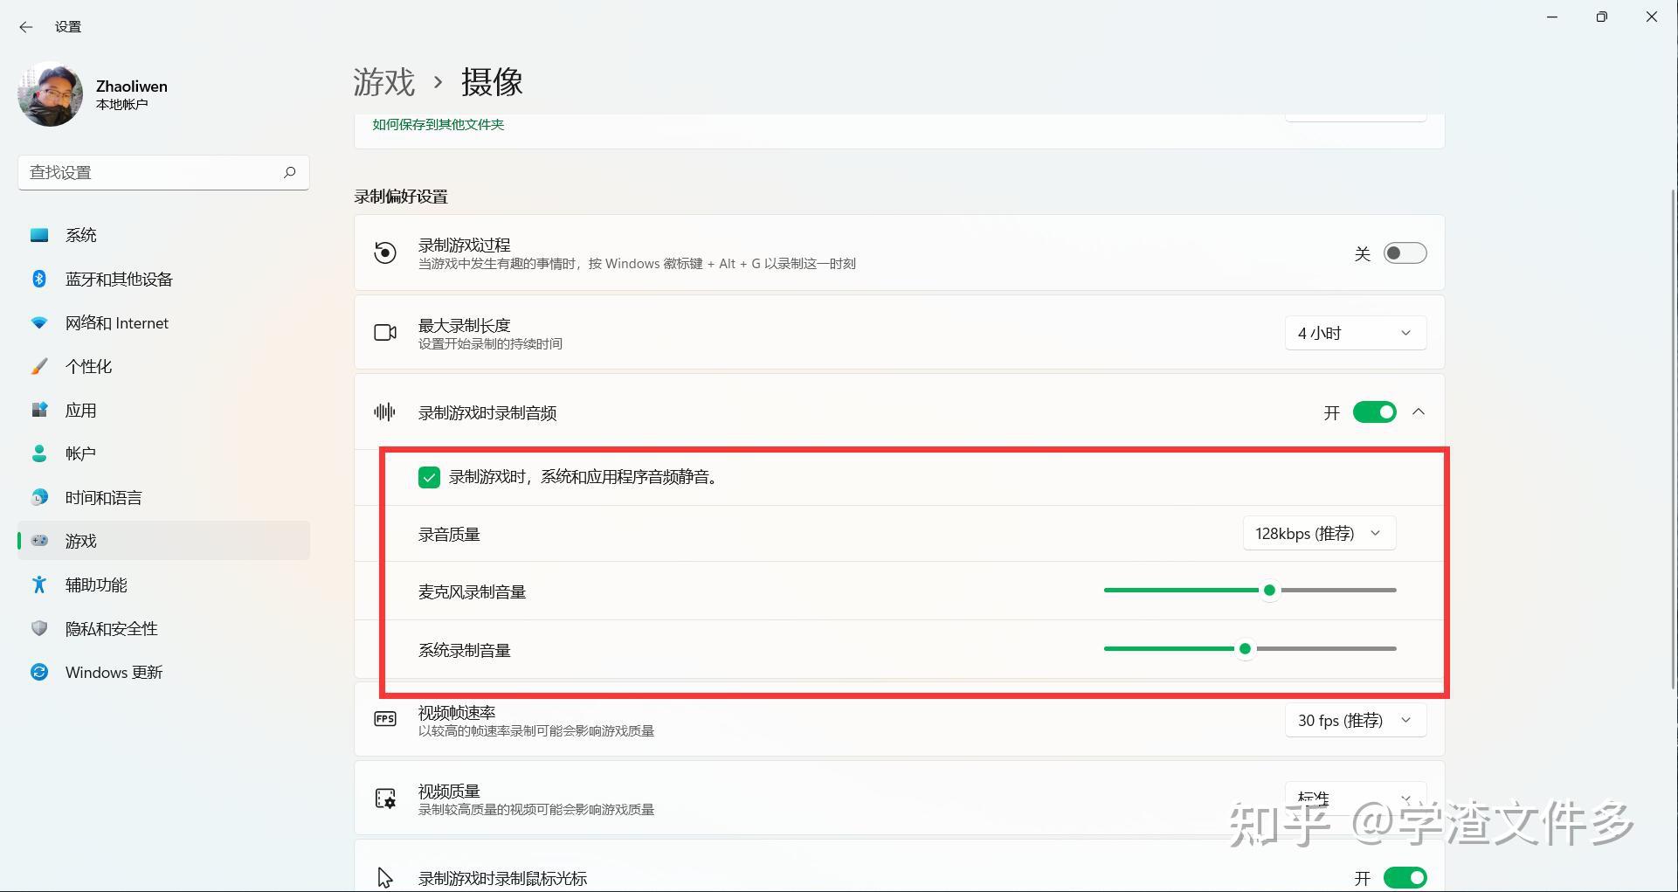The width and height of the screenshot is (1678, 892).
Task: Click the FPS icon next to 视频帧速率
Action: pyautogui.click(x=385, y=718)
